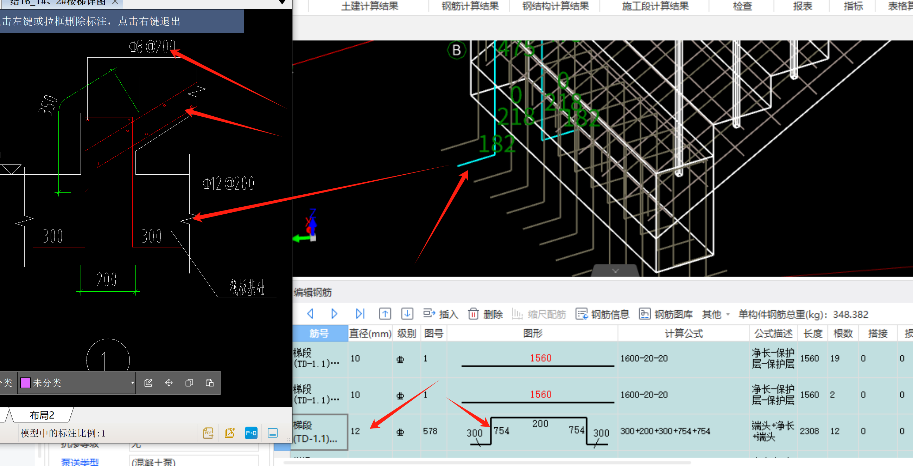The height and width of the screenshot is (466, 913).
Task: Click the paste icon in drawing toolbar
Action: coord(209,383)
